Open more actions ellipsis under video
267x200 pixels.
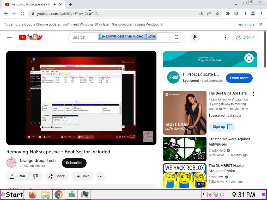pyautogui.click(x=100, y=176)
